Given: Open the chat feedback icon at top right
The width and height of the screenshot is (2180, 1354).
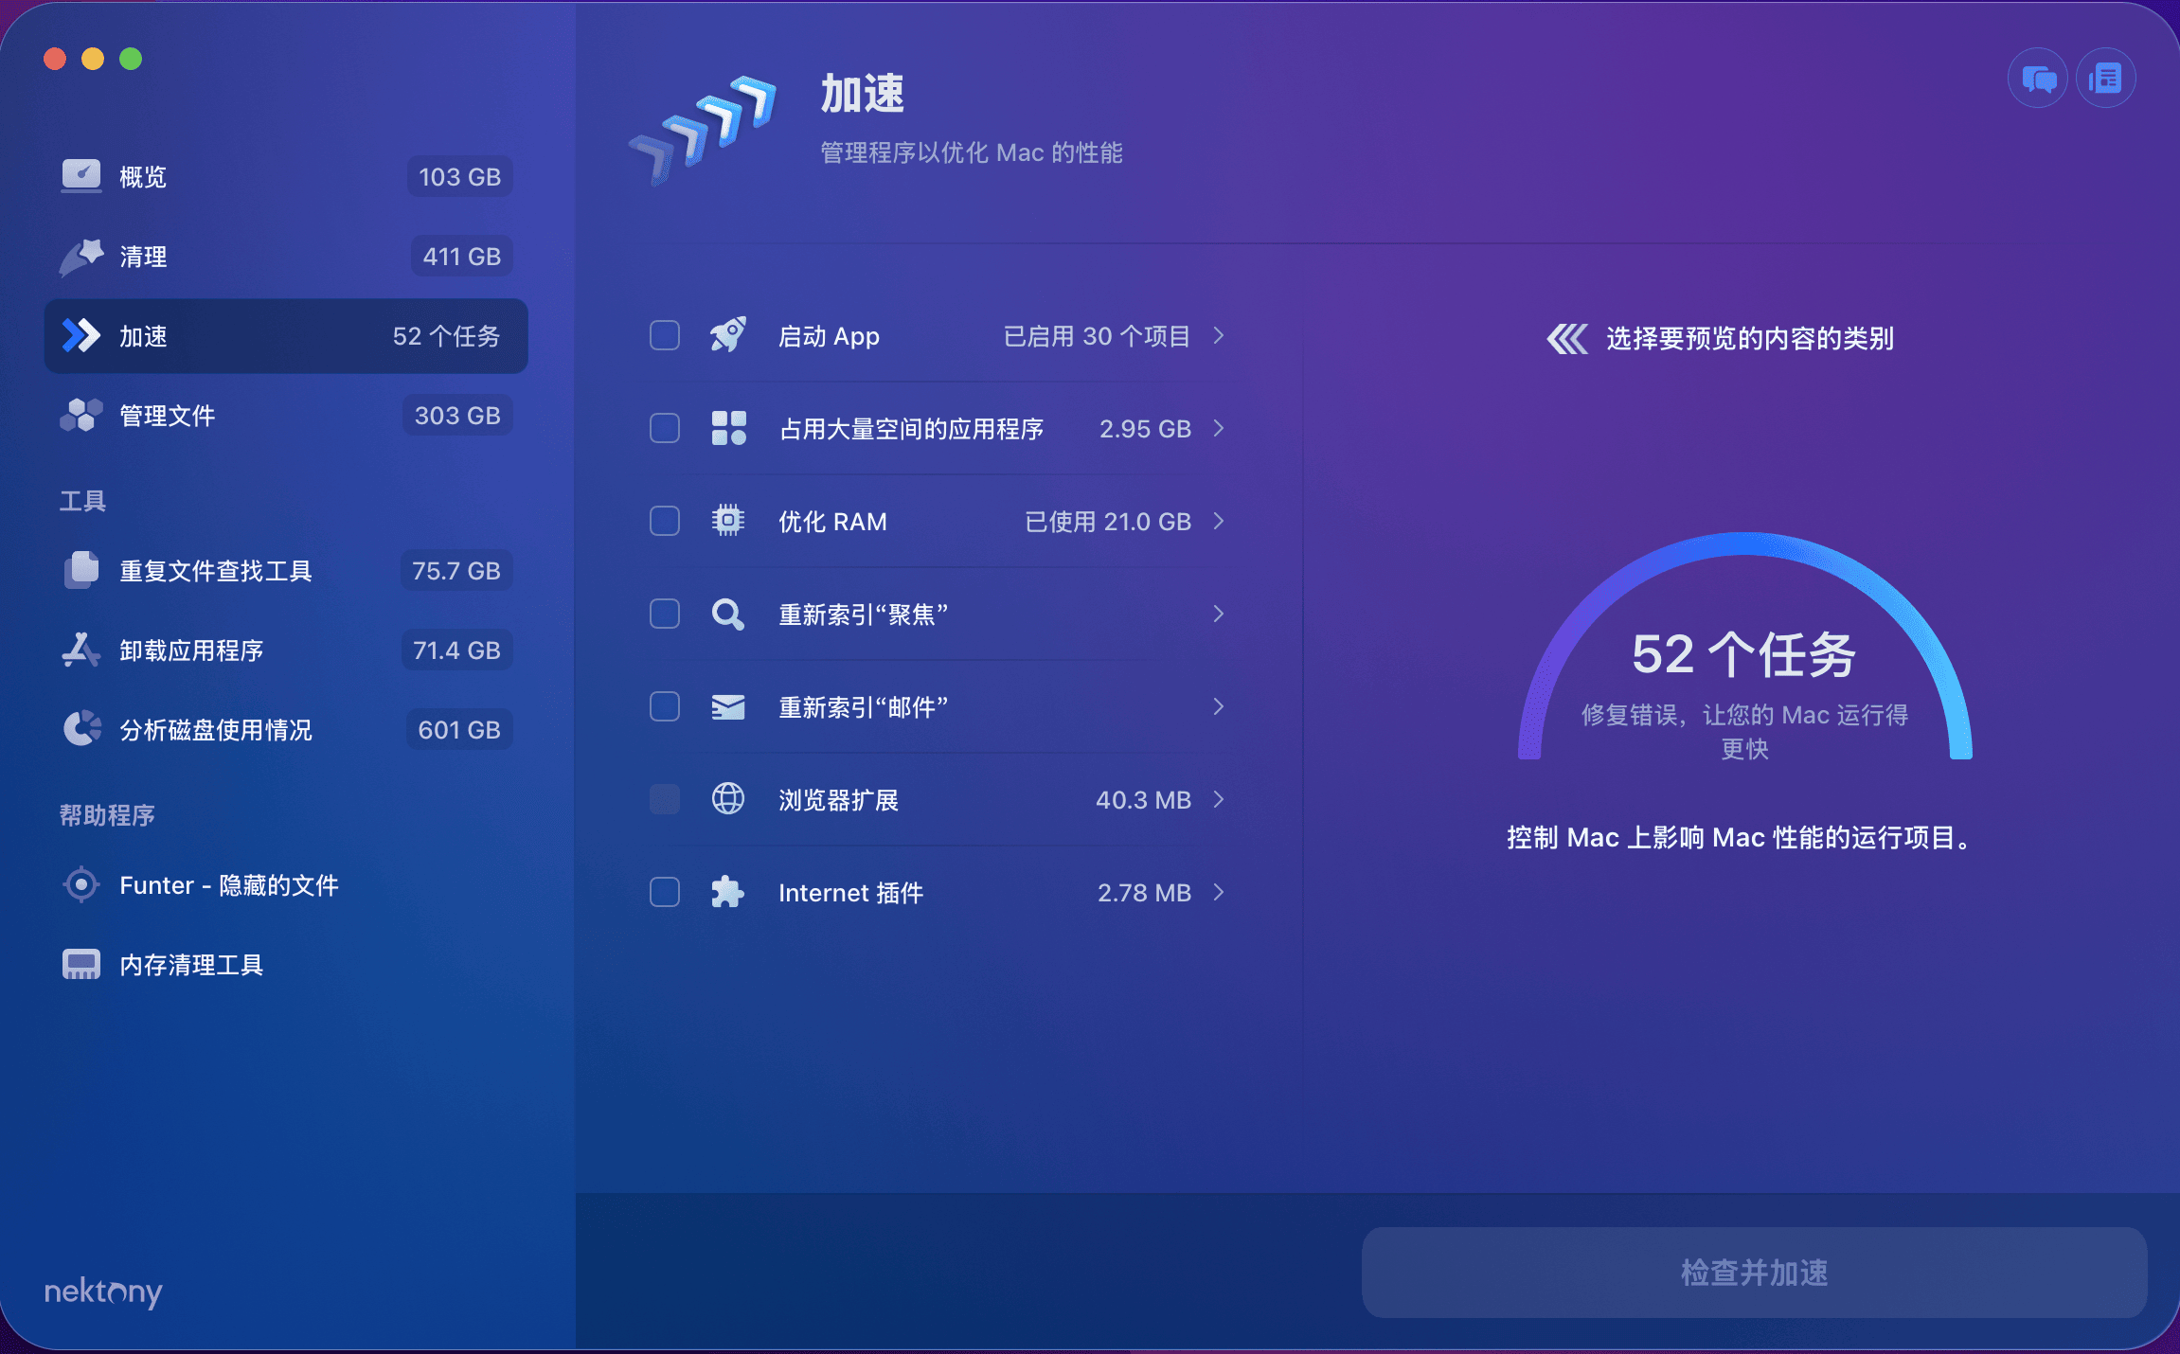Looking at the screenshot, I should point(2037,78).
